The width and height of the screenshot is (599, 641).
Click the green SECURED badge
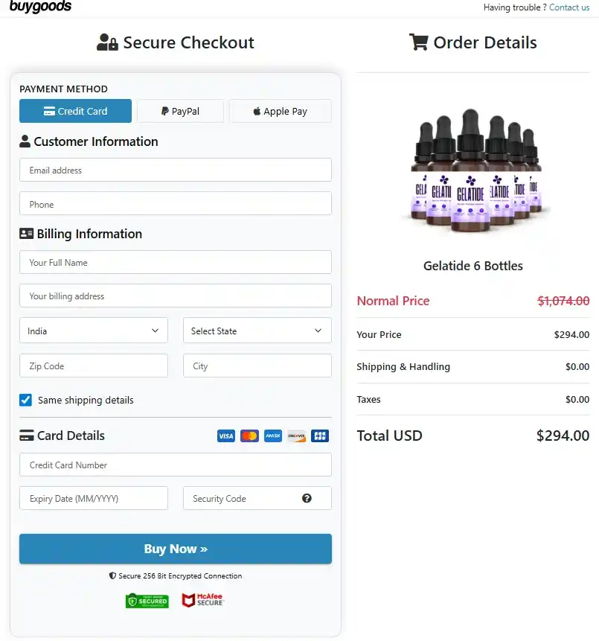[147, 601]
